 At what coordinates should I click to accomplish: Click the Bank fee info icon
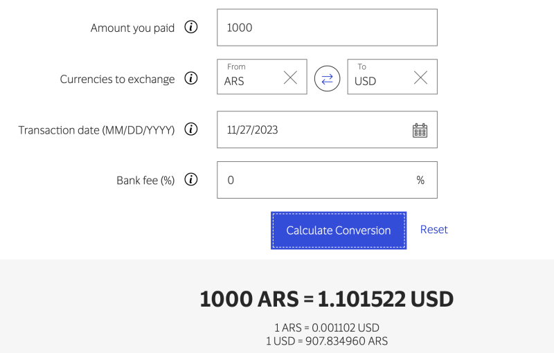point(191,180)
